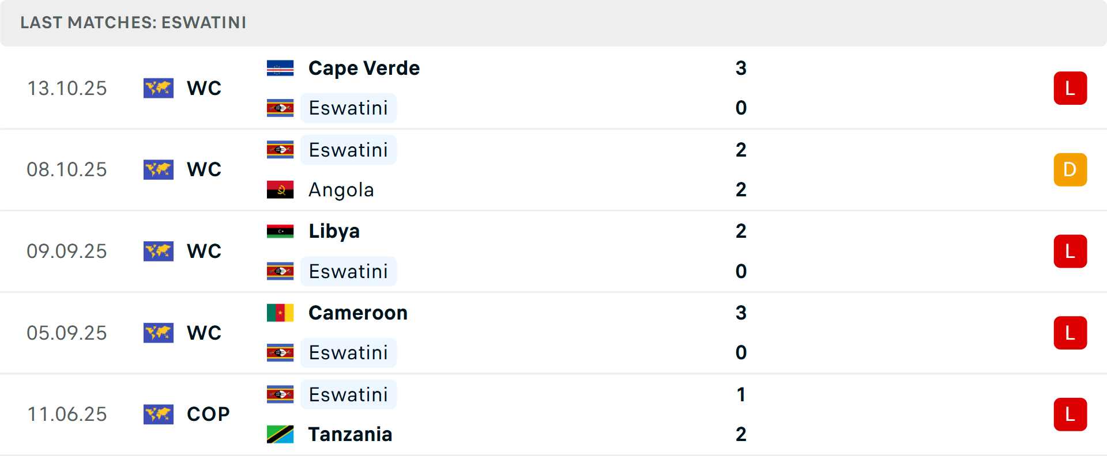Click the COP competition icon next to 11.06.25
The width and height of the screenshot is (1107, 456).
tap(159, 414)
